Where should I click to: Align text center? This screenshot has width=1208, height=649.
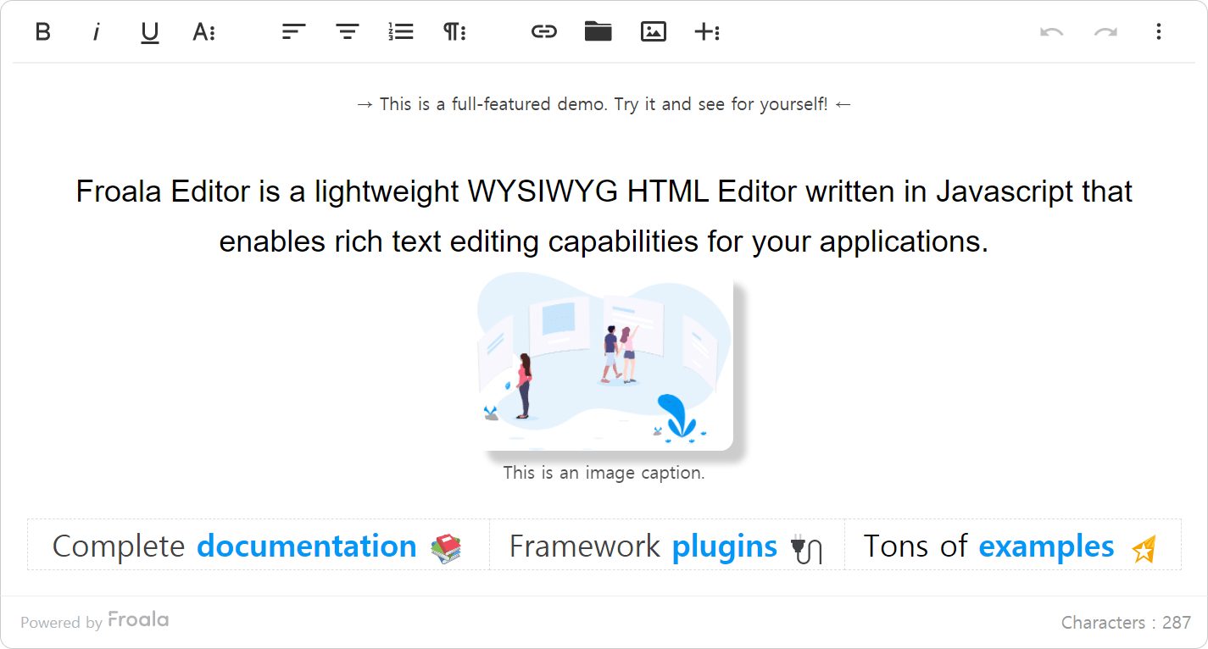(348, 32)
